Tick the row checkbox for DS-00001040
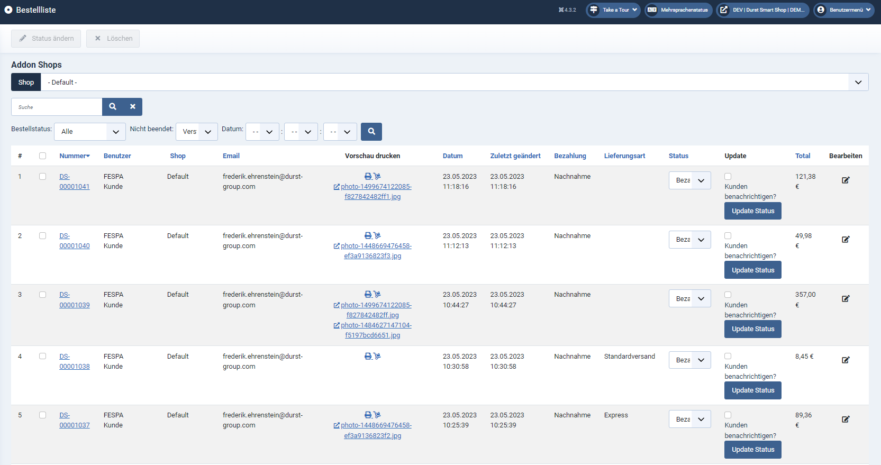The image size is (881, 465). pos(42,236)
